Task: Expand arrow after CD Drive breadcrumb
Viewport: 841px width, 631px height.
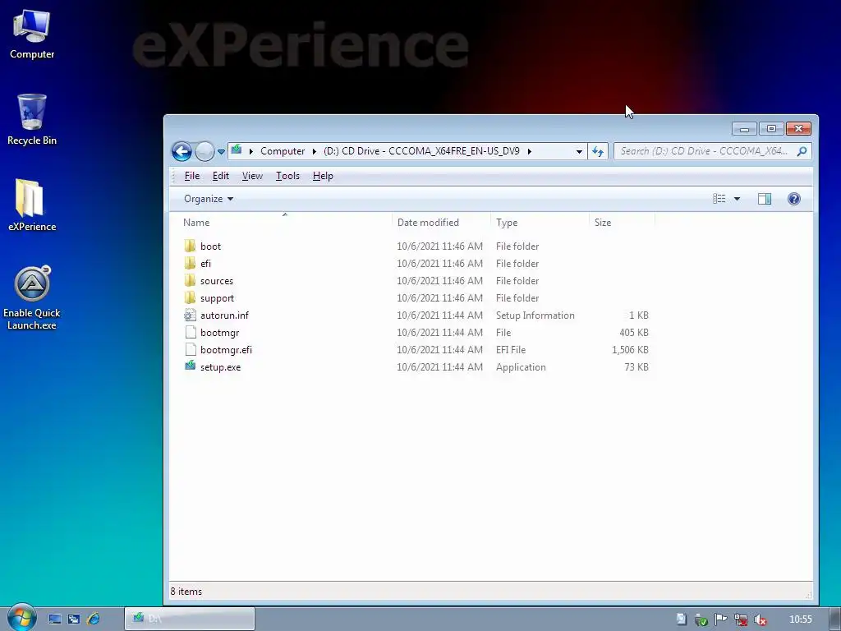Action: pyautogui.click(x=530, y=151)
